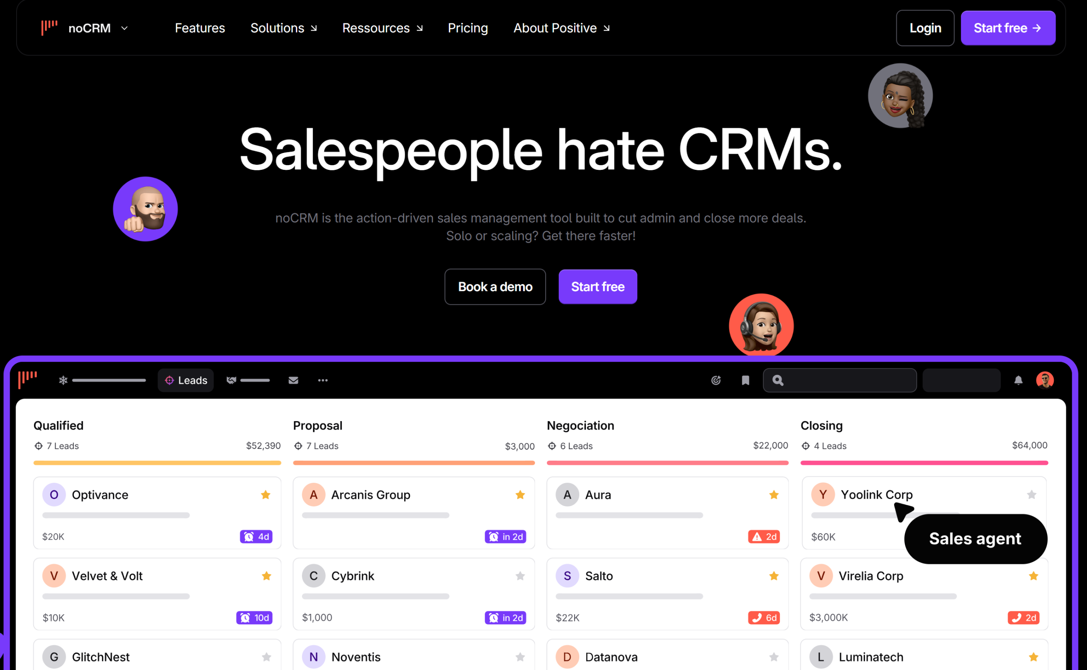Click the app logo icon in the dashboard toolbar

click(x=28, y=380)
